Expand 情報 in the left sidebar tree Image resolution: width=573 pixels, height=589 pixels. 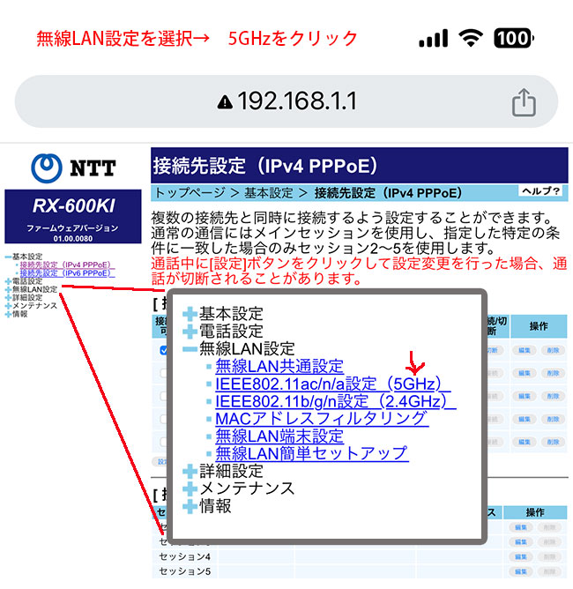pyautogui.click(x=8, y=315)
